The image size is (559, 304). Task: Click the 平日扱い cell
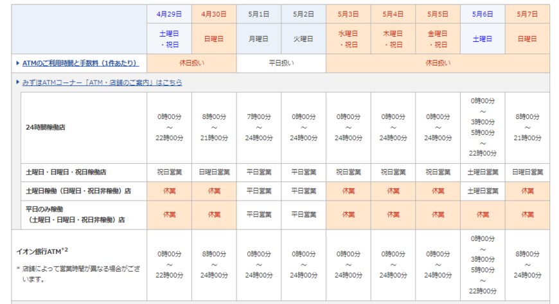point(281,63)
